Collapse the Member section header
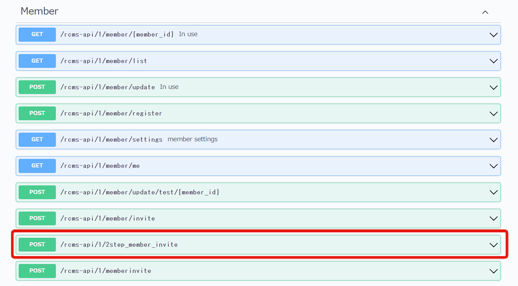This screenshot has height=286, width=518. click(485, 12)
